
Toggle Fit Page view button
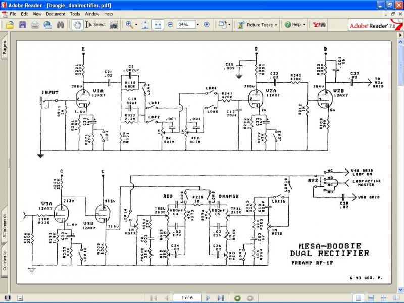(145, 25)
